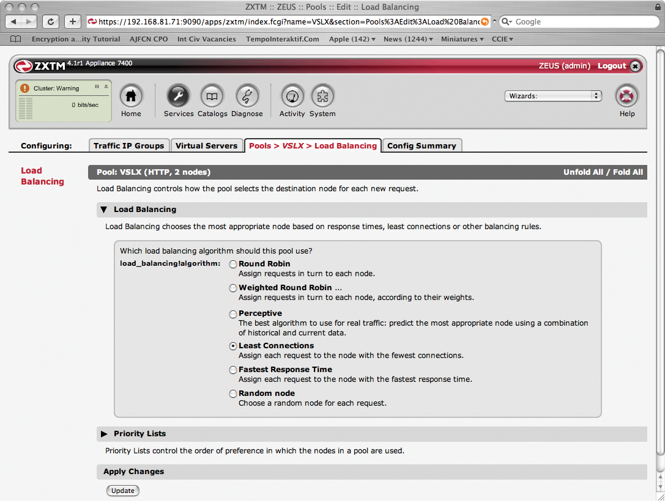Go to Home in ZXTM toolbar
Viewport: 665px width, 501px height.
[x=131, y=96]
